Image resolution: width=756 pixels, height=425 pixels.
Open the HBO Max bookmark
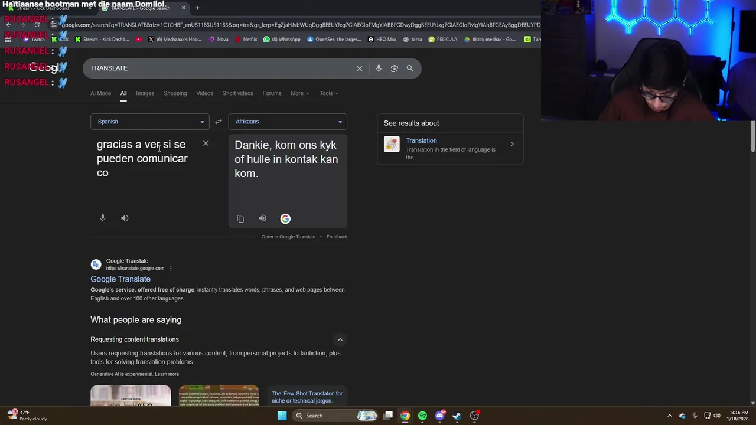(382, 40)
